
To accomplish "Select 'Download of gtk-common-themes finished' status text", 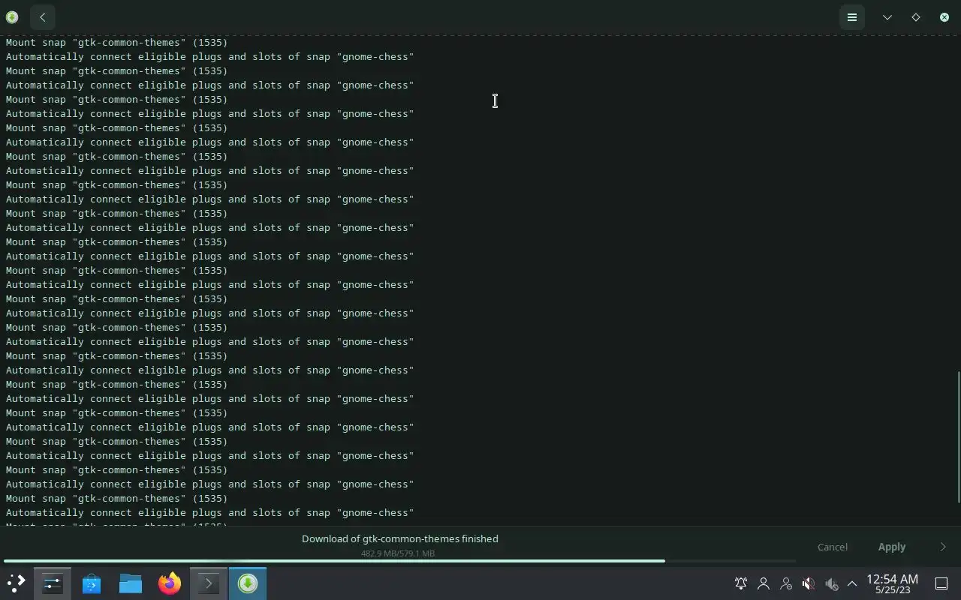I will [400, 538].
